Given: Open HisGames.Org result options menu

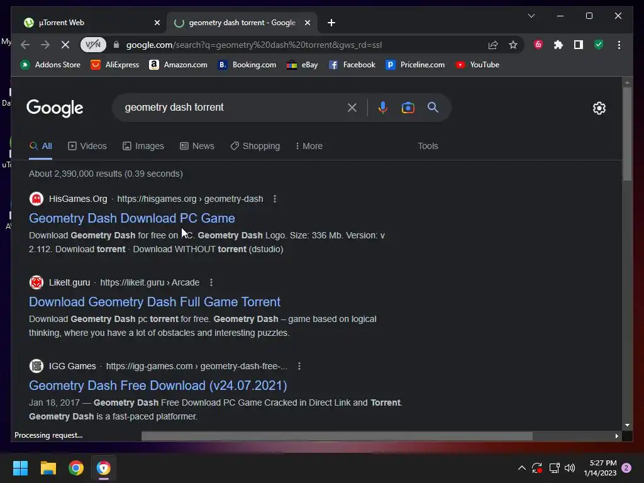Looking at the screenshot, I should click(275, 199).
